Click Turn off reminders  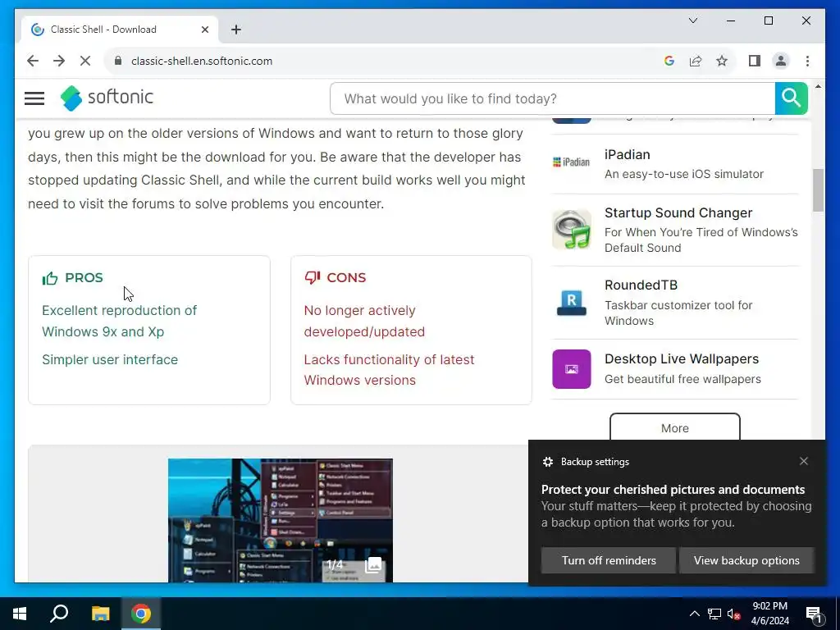(609, 560)
